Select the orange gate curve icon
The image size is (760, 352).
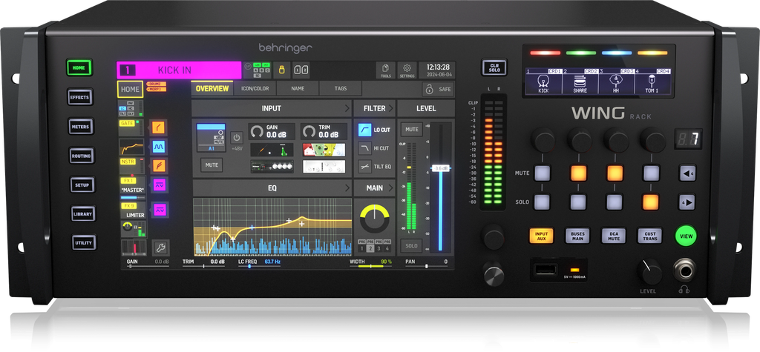click(x=159, y=127)
